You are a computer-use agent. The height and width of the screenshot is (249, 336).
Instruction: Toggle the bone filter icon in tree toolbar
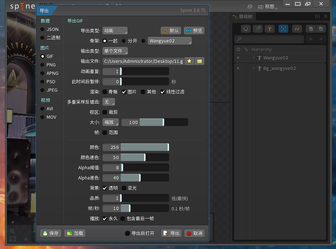tap(258, 29)
